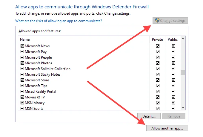Toggle Private checkbox for Microsoft Pay
Screen dimensions: 203x137
coord(158,52)
